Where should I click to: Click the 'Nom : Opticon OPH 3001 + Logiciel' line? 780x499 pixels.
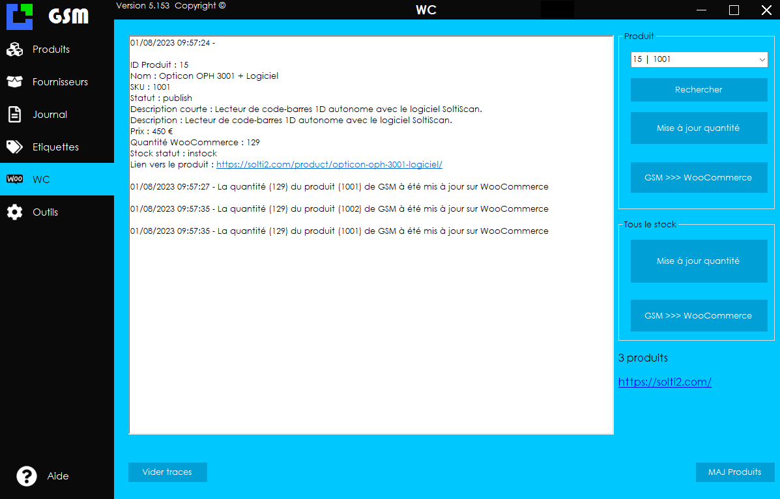[204, 76]
